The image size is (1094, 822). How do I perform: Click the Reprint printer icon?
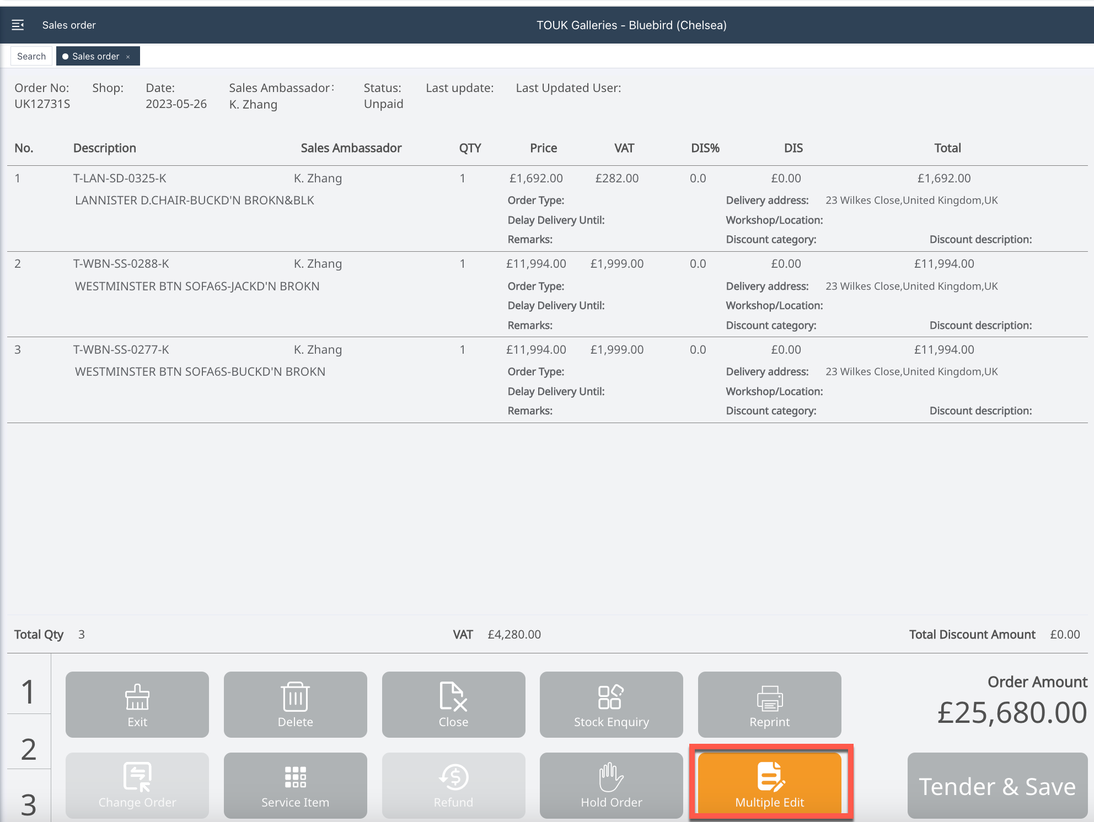point(769,697)
